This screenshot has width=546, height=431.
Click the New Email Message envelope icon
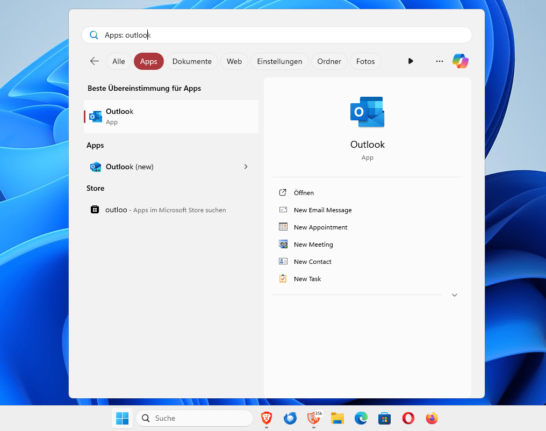pos(283,210)
